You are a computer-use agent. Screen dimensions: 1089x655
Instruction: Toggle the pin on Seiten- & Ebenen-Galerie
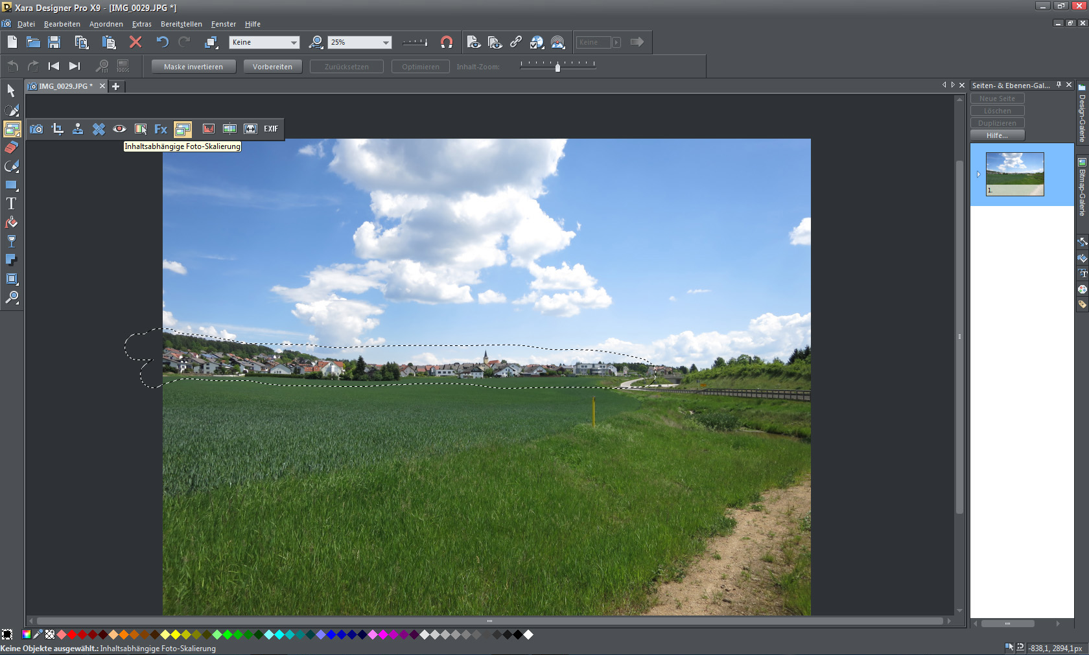pos(1059,85)
